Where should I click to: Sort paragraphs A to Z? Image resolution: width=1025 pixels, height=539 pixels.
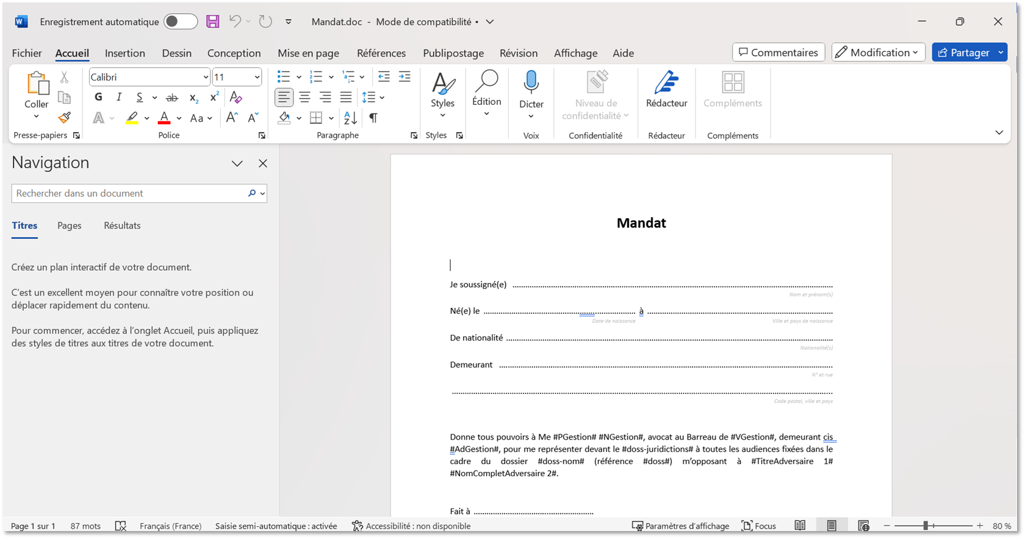click(350, 118)
